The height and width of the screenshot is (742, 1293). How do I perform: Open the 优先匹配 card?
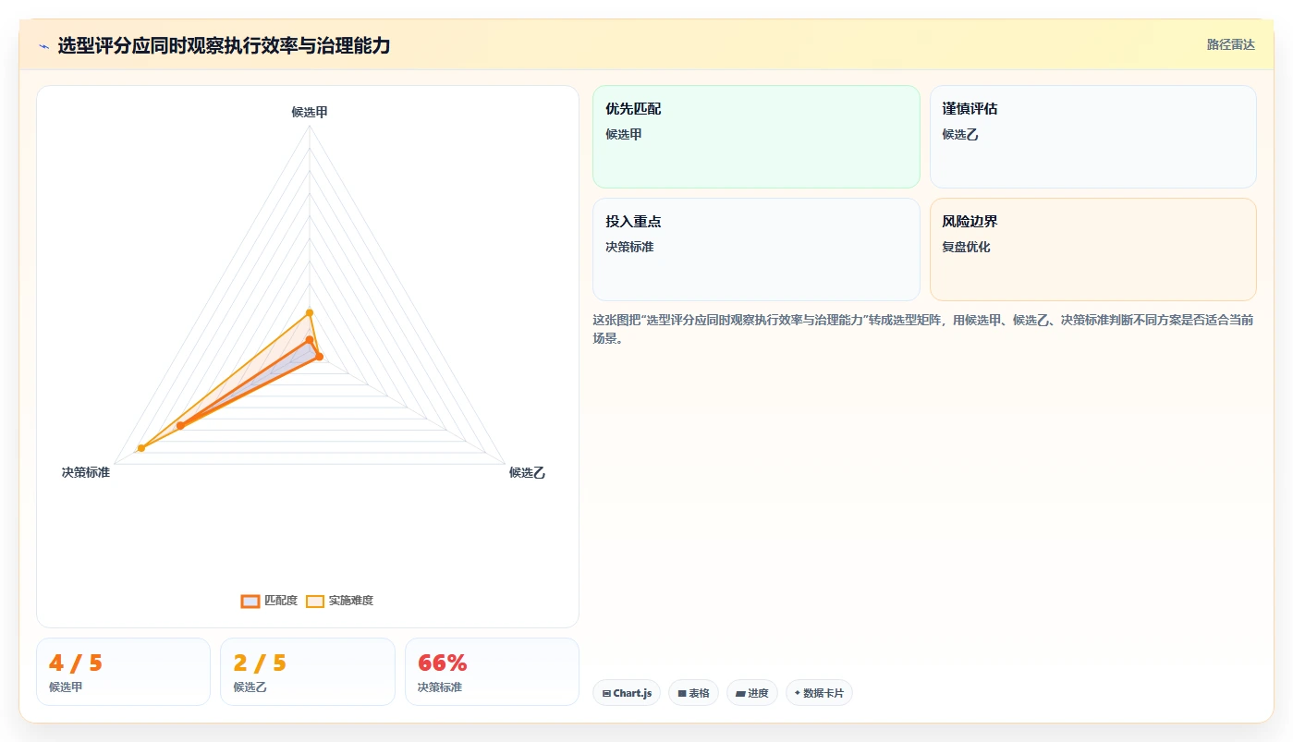click(756, 137)
